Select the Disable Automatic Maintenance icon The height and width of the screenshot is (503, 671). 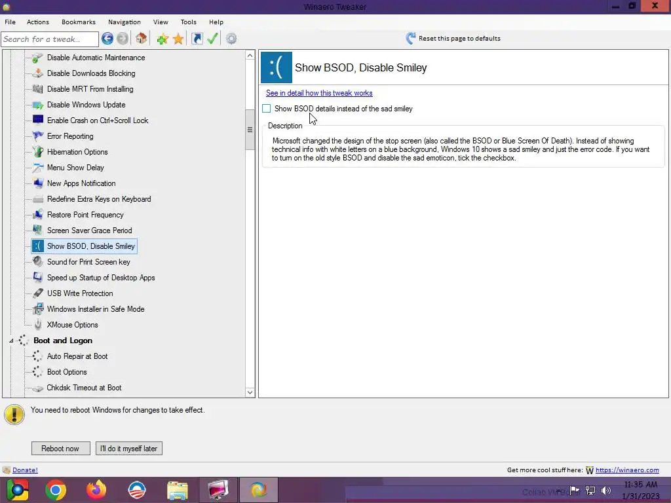tap(37, 58)
